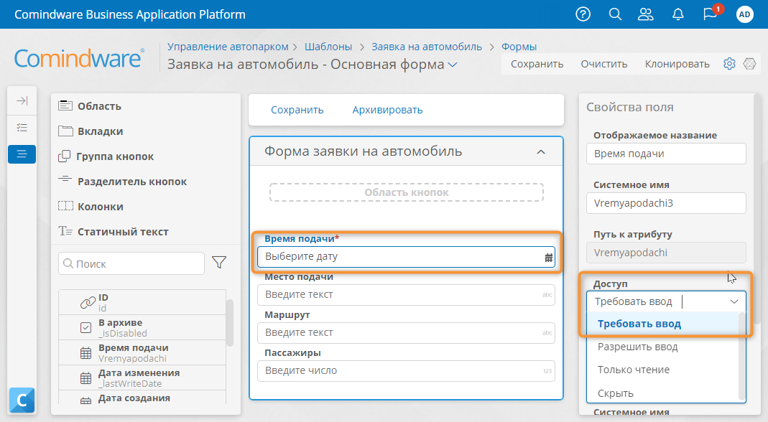Viewport: 768px width, 422px height.
Task: Select the Вкладки element
Action: click(x=91, y=131)
